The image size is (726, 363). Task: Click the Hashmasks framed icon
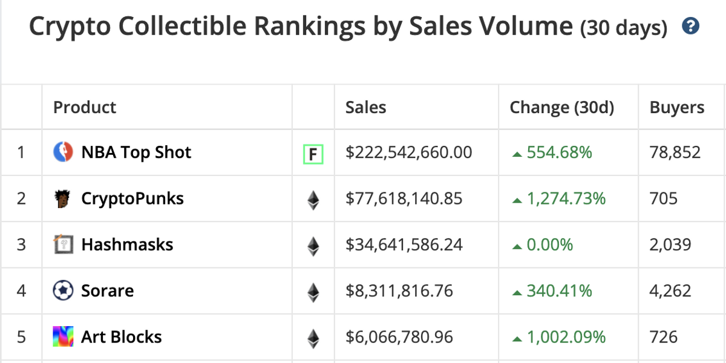[x=64, y=244]
